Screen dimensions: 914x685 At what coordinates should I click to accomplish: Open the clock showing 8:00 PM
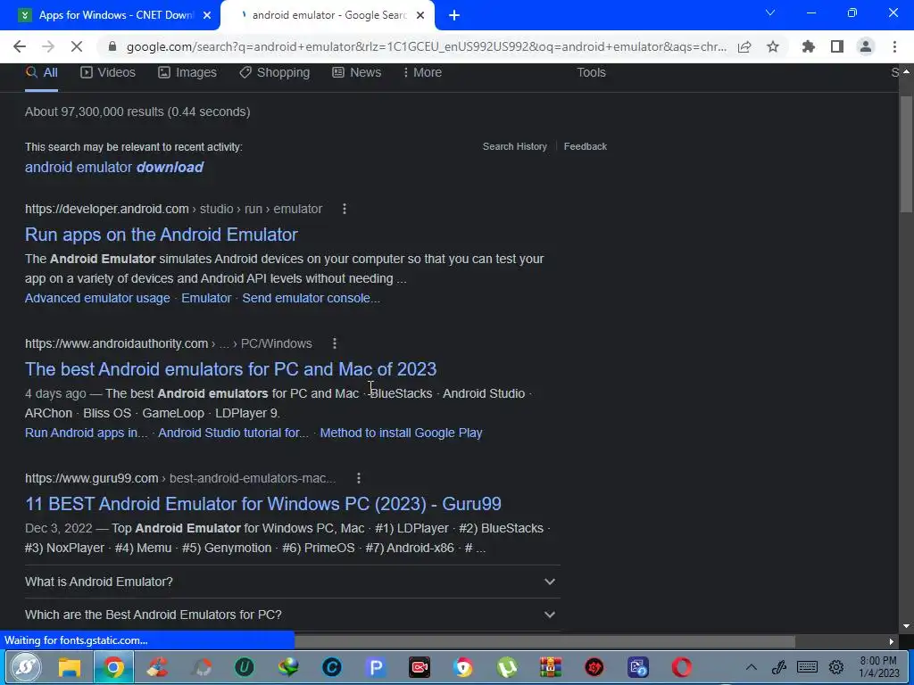click(x=878, y=667)
